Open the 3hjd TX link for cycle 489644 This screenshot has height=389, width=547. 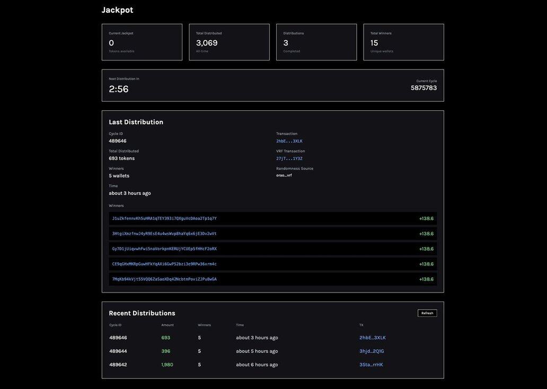[x=372, y=351]
